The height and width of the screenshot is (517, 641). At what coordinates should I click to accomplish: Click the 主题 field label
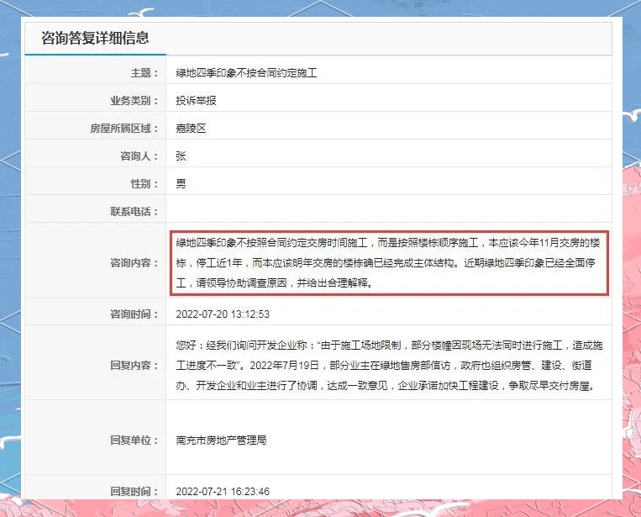click(x=144, y=73)
